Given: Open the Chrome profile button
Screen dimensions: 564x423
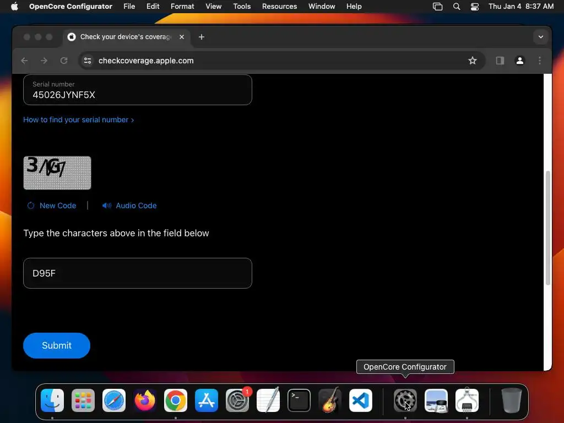Looking at the screenshot, I should tap(520, 61).
